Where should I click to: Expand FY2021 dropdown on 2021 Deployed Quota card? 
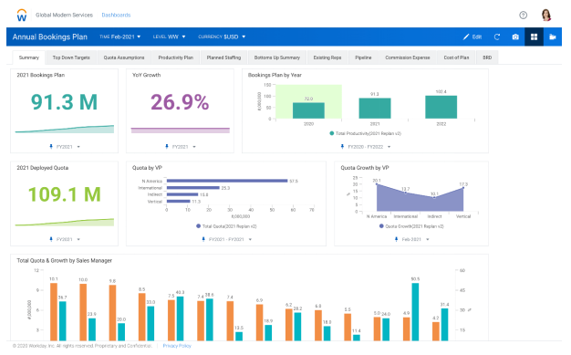[x=78, y=239]
